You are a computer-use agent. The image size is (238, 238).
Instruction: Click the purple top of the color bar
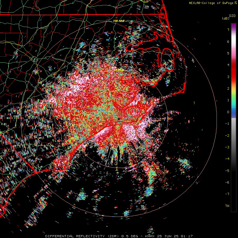click(x=234, y=25)
